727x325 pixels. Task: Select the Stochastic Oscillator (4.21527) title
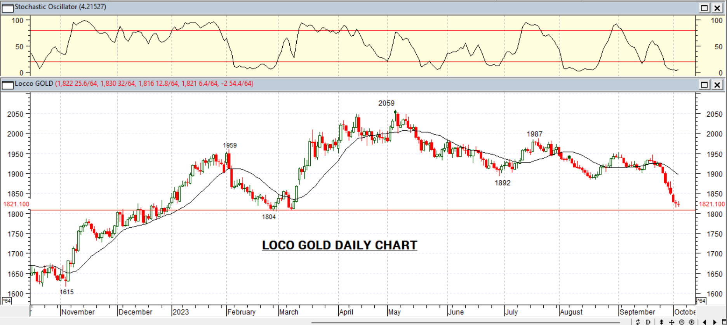60,7
